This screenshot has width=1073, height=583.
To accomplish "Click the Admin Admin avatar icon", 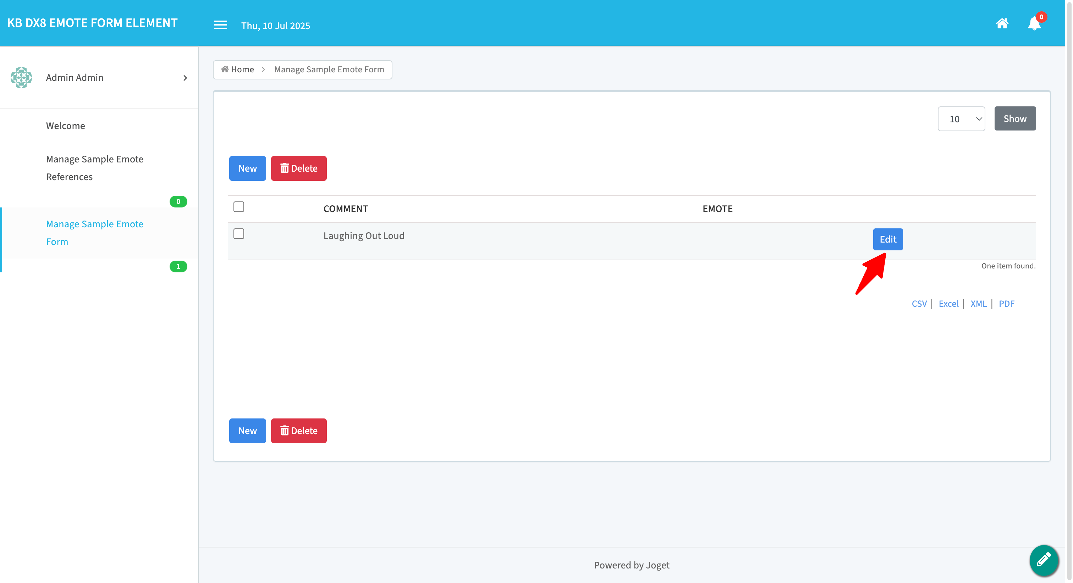I will (x=21, y=77).
